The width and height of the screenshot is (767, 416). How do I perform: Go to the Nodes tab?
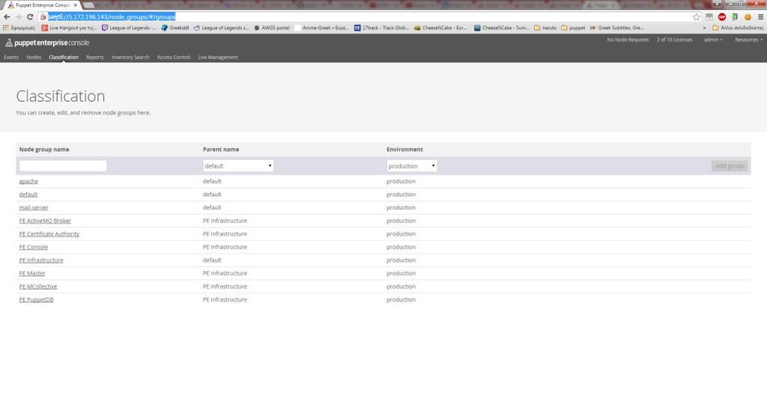pos(34,57)
